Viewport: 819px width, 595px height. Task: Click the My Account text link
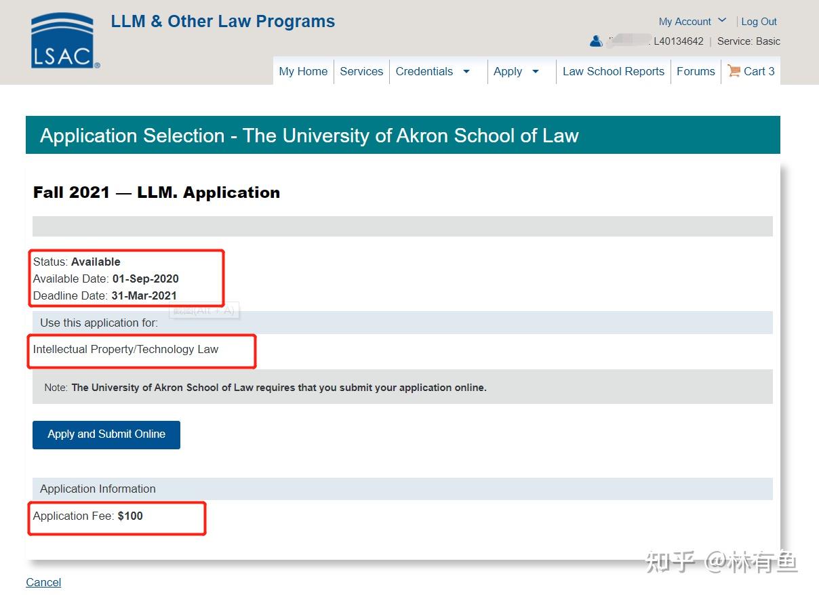pyautogui.click(x=685, y=21)
